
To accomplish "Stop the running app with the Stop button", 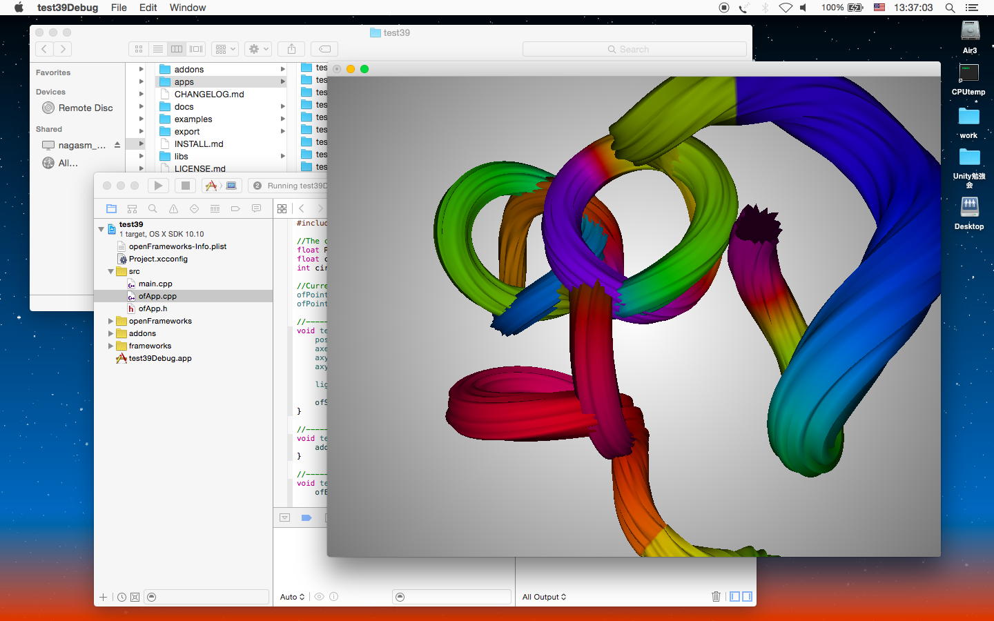I will pyautogui.click(x=185, y=186).
